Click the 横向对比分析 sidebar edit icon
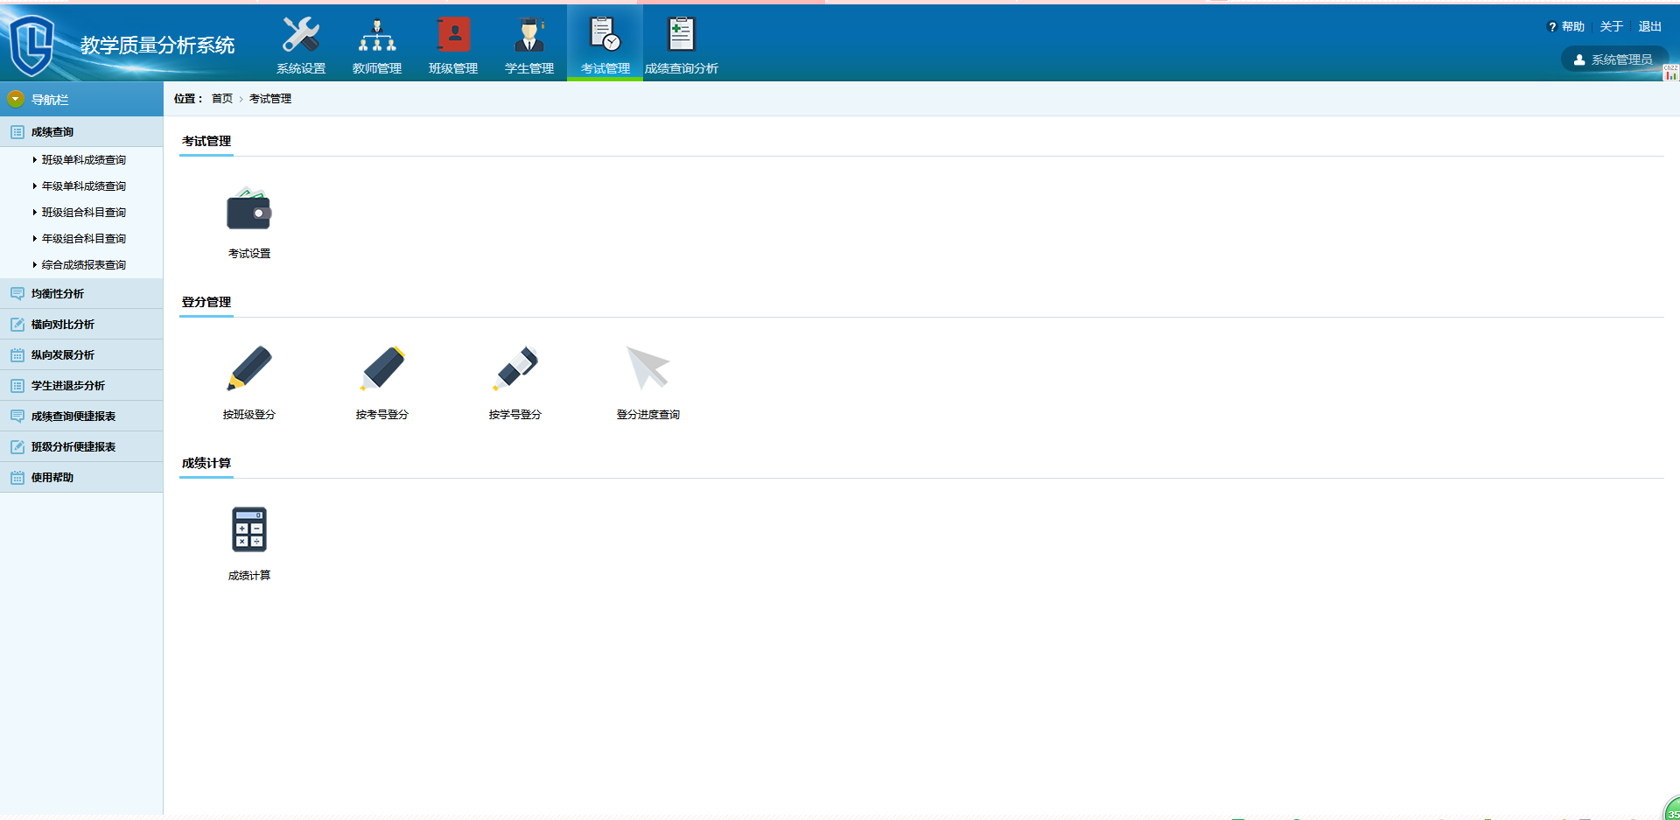The width and height of the screenshot is (1680, 820). tap(17, 325)
